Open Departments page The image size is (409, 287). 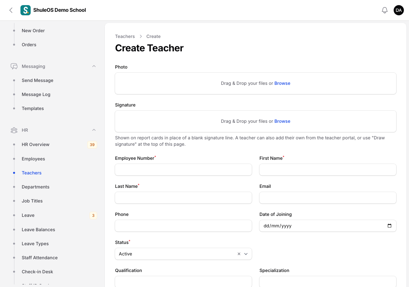coord(35,187)
